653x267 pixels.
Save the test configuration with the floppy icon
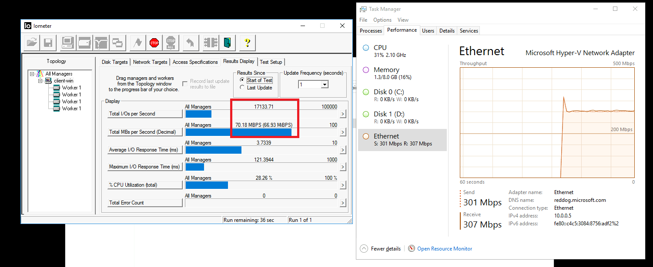tap(47, 43)
